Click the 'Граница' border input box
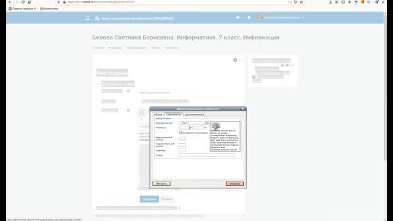 click(182, 150)
